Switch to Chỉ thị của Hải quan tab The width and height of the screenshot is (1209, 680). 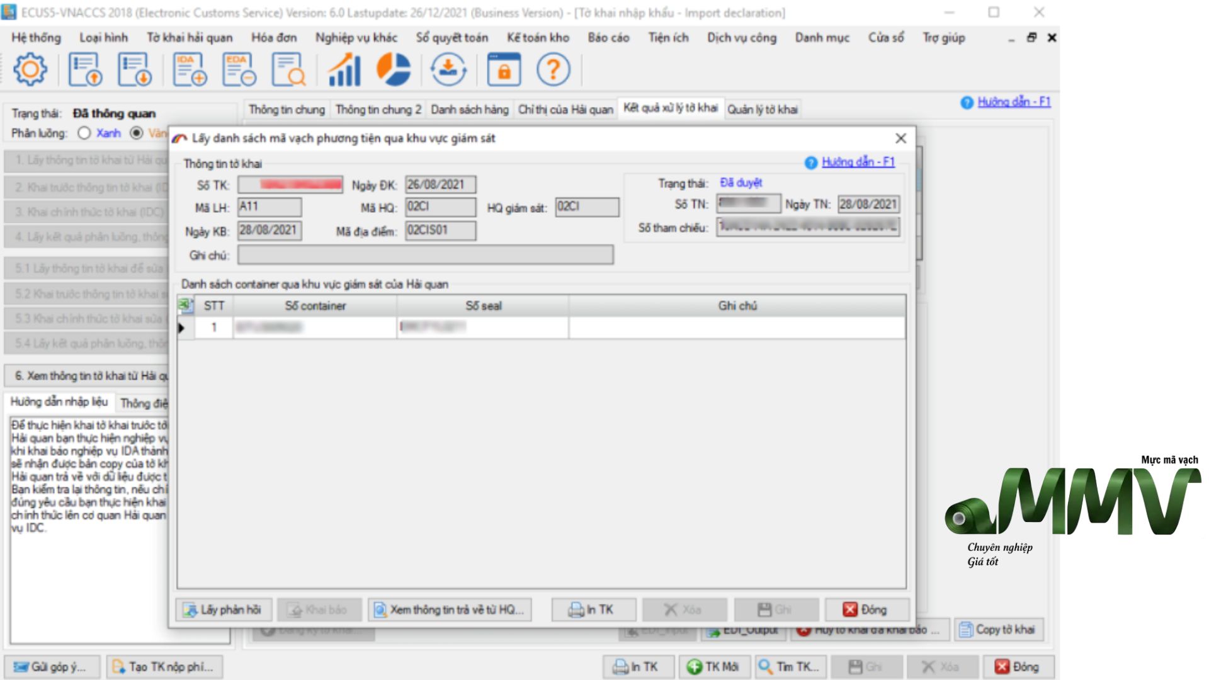click(565, 110)
